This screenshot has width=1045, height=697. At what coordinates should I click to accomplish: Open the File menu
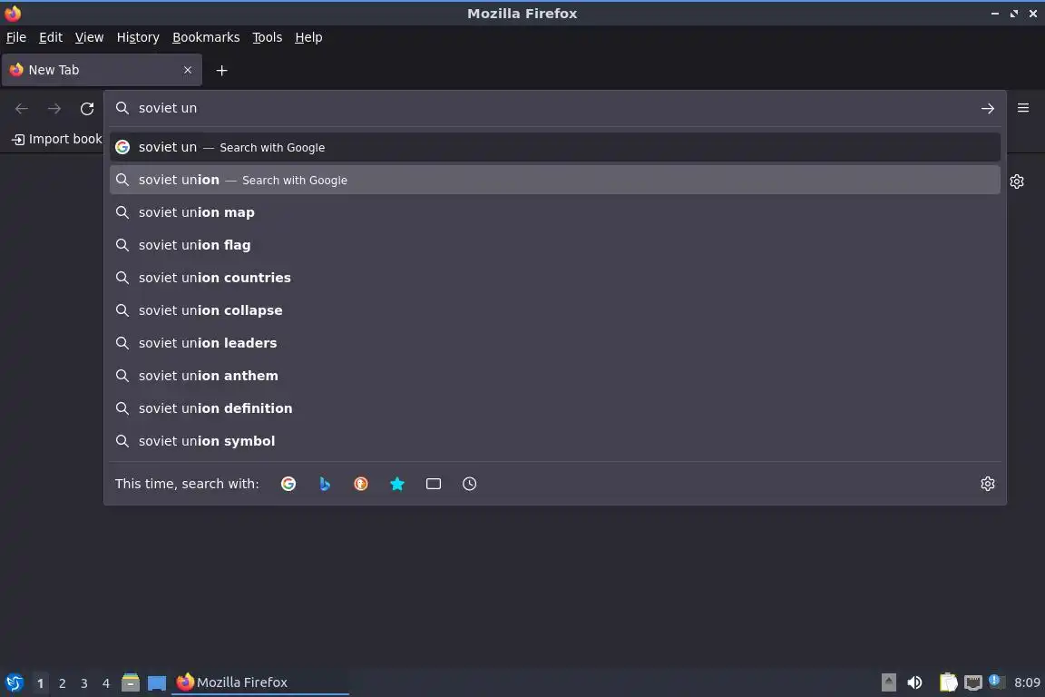point(16,37)
